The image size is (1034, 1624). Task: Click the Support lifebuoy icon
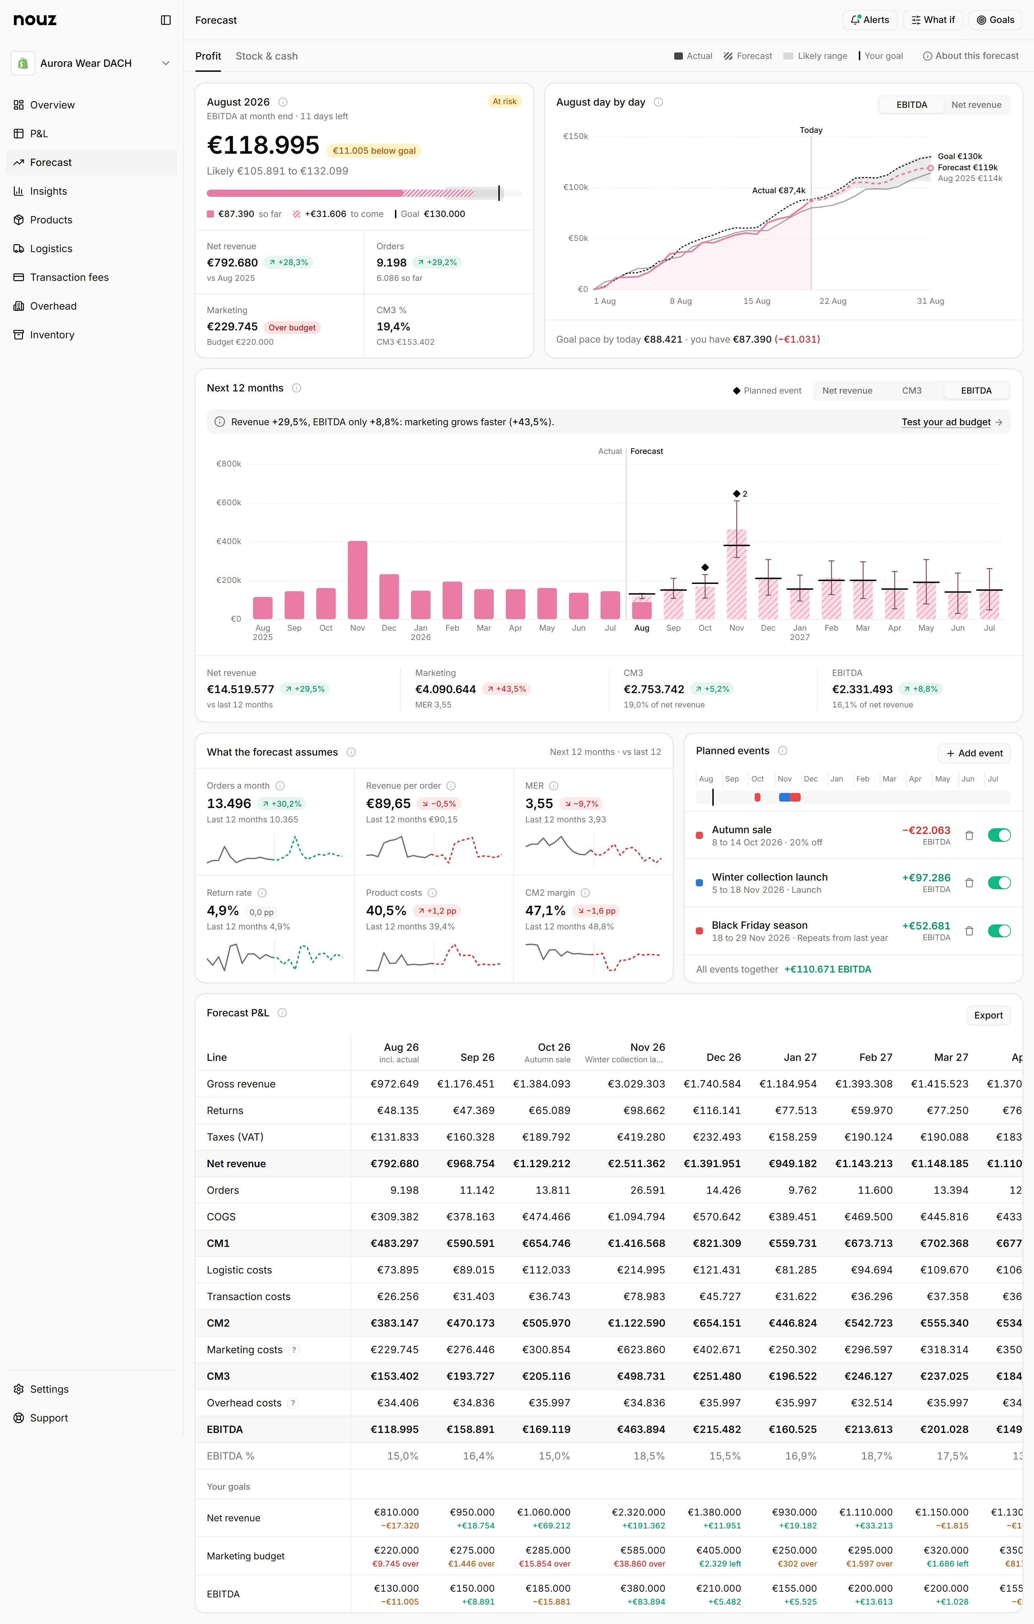click(x=19, y=1417)
